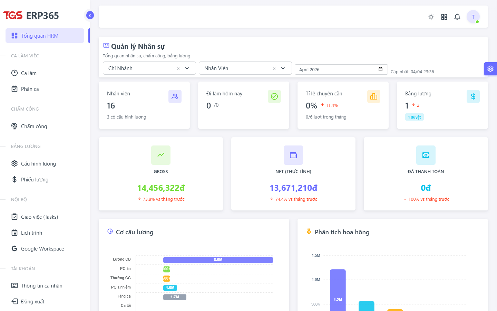Image resolution: width=497 pixels, height=311 pixels.
Task: Collapse the sidebar with the chevron button
Action: (90, 15)
